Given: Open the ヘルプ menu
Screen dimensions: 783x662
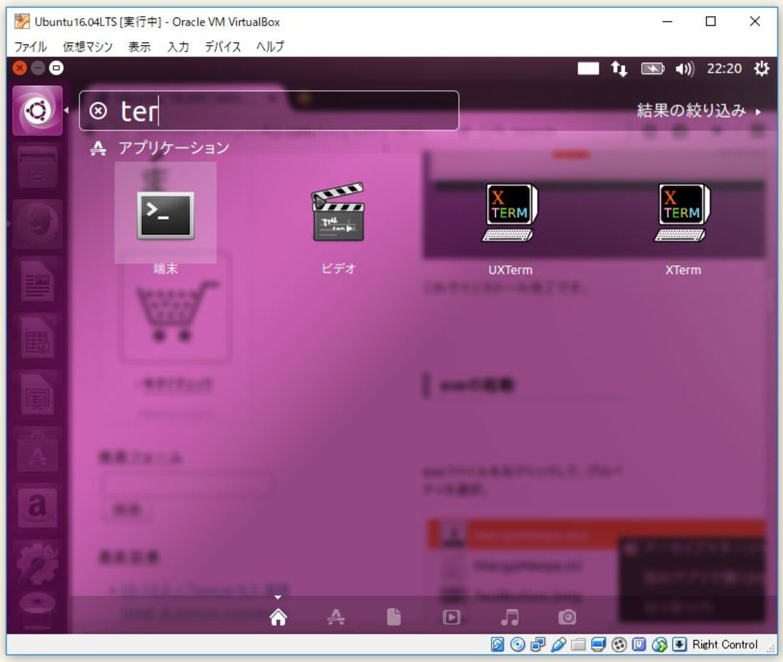Looking at the screenshot, I should point(270,46).
